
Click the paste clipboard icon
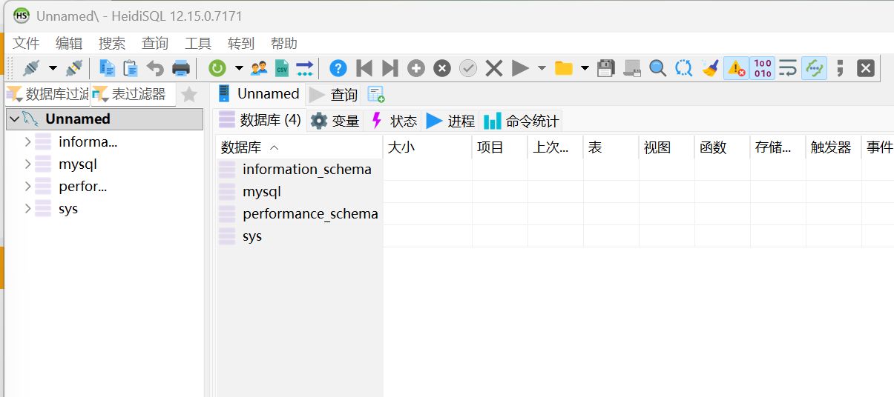pos(131,68)
